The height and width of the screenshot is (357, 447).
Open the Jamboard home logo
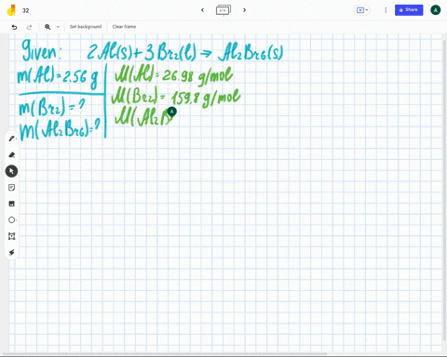(11, 10)
